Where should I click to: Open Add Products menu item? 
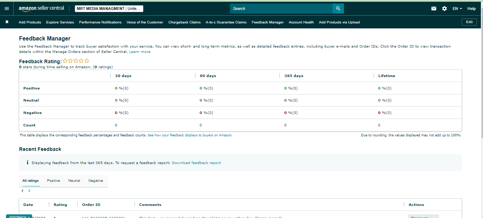coord(30,22)
